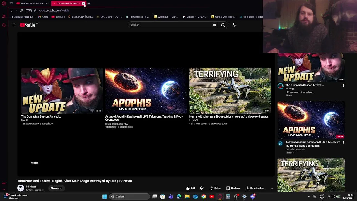Reload the YouTube page
The image size is (357, 201).
click(x=21, y=11)
